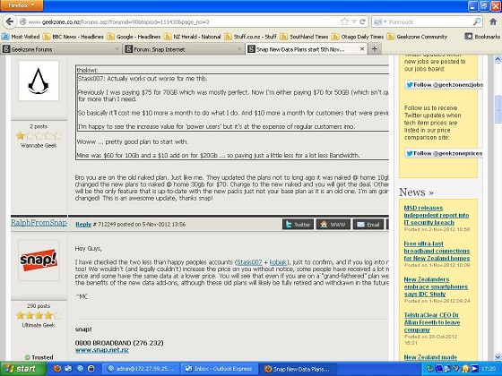Open Stuff.co.nz - Stuff bookmark feed
The height and width of the screenshot is (376, 502).
pos(251,37)
